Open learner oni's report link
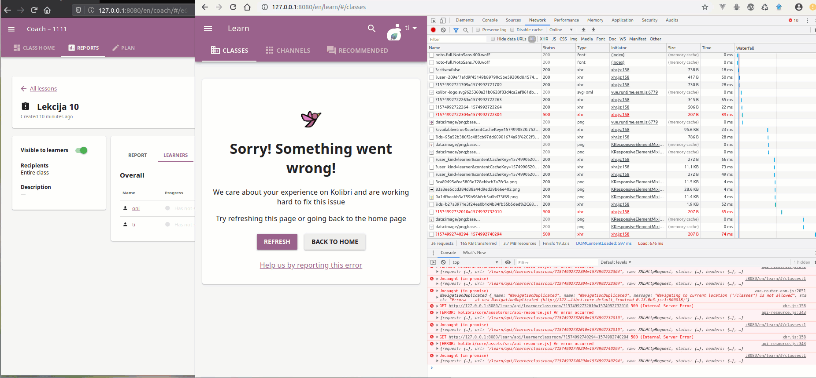 tap(136, 208)
